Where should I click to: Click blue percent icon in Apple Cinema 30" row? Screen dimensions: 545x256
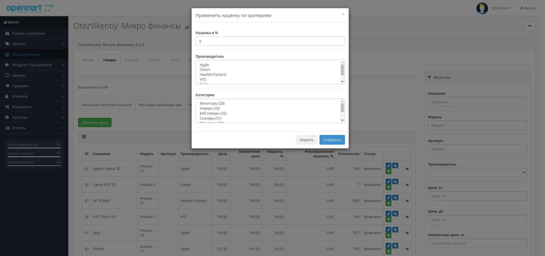point(395,166)
